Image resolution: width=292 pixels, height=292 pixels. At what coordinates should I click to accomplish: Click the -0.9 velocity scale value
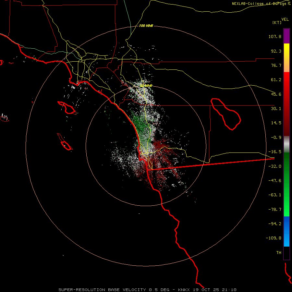pyautogui.click(x=276, y=138)
